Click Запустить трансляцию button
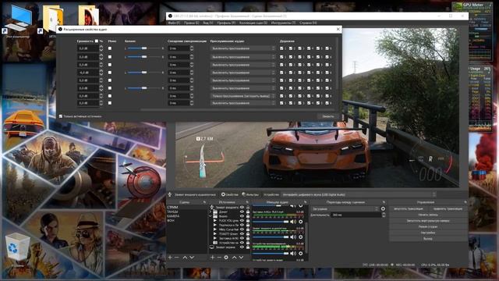Image resolution: width=499 pixels, height=281 pixels. (409, 208)
